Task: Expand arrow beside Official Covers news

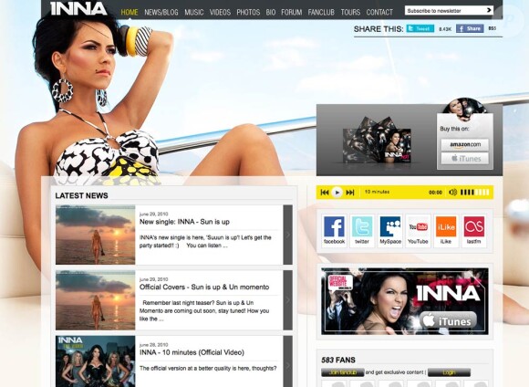Action: pyautogui.click(x=288, y=300)
